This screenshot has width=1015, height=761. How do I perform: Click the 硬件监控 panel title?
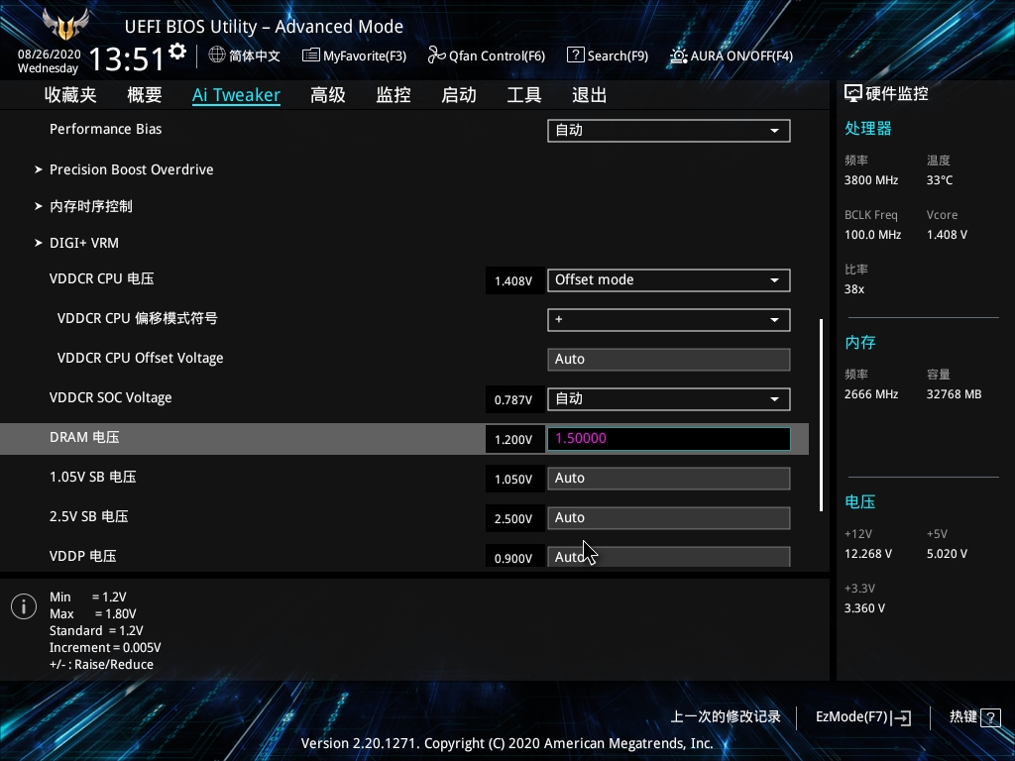(896, 94)
